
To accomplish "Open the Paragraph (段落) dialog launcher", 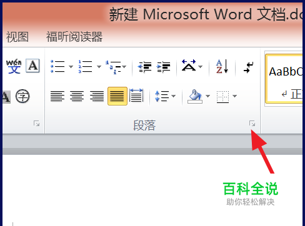I will point(252,124).
